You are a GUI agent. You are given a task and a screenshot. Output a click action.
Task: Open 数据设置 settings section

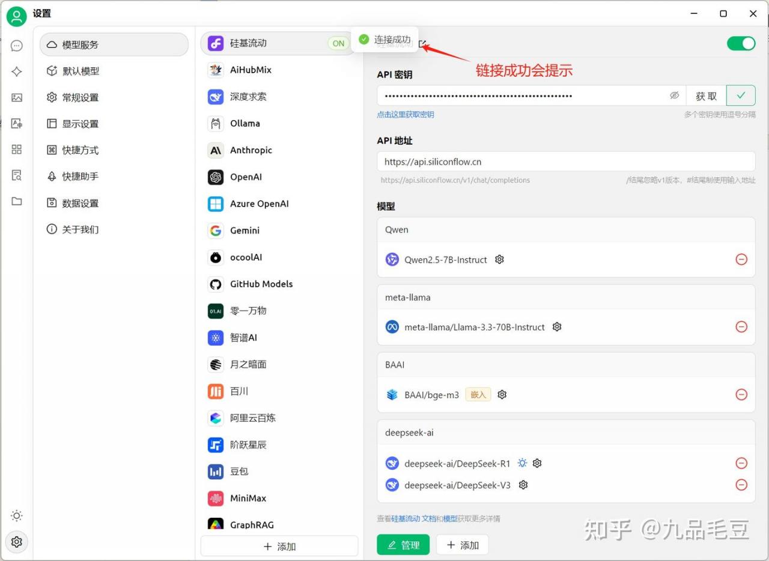114,203
